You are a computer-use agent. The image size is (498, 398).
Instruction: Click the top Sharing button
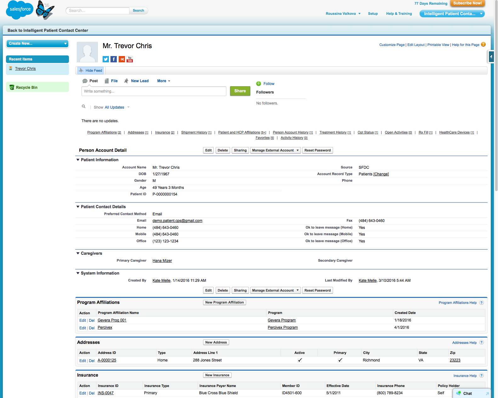tap(240, 150)
